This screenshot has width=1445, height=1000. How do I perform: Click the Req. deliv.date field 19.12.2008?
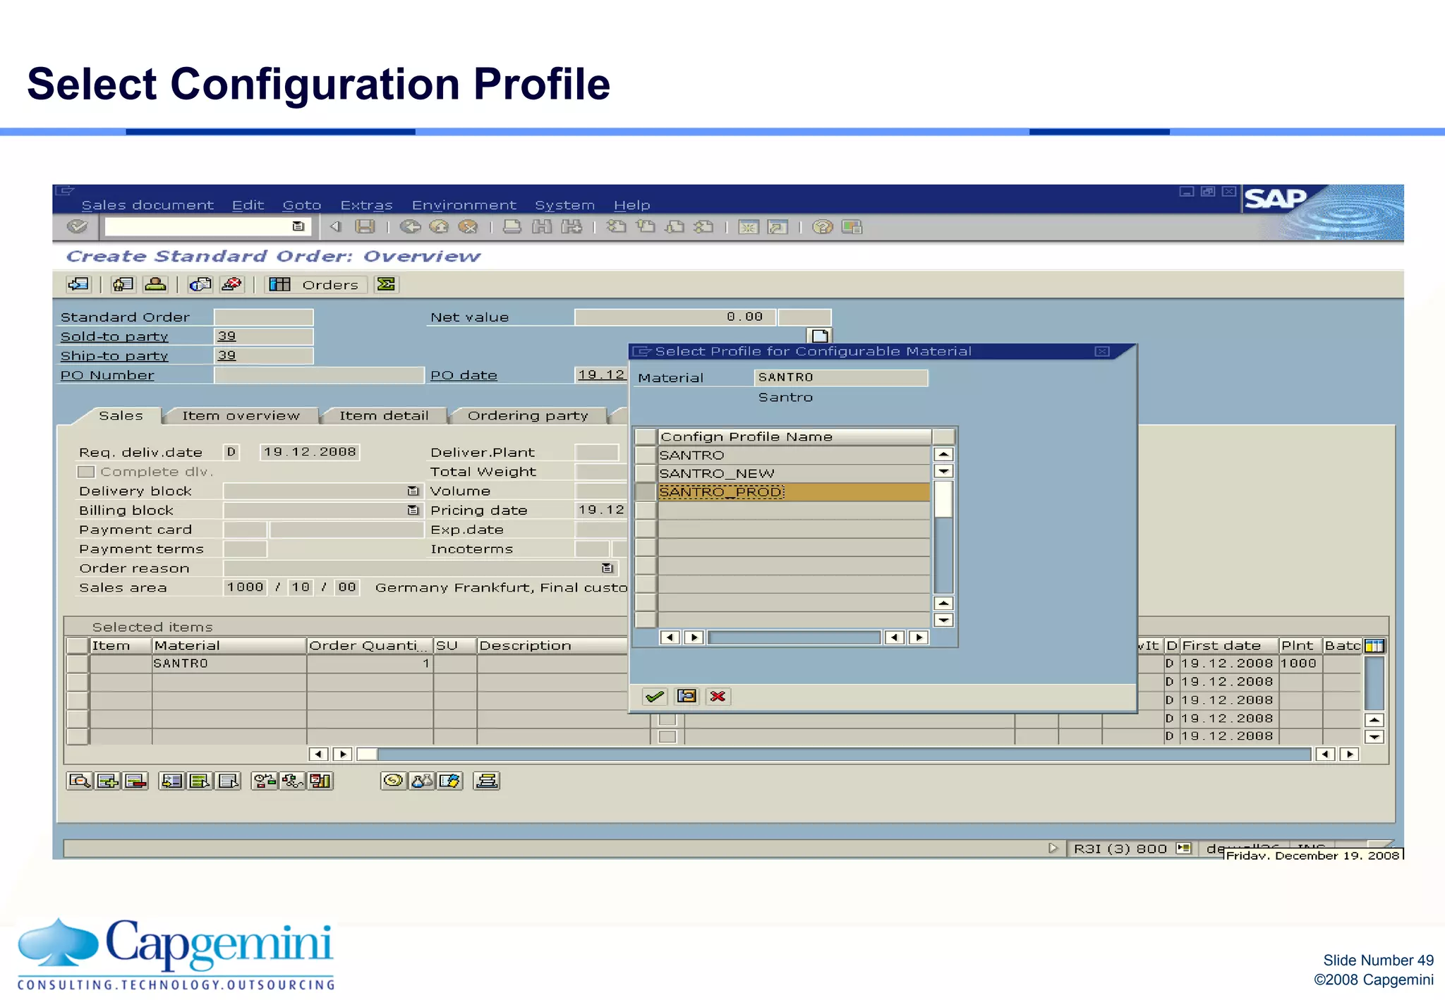310,452
